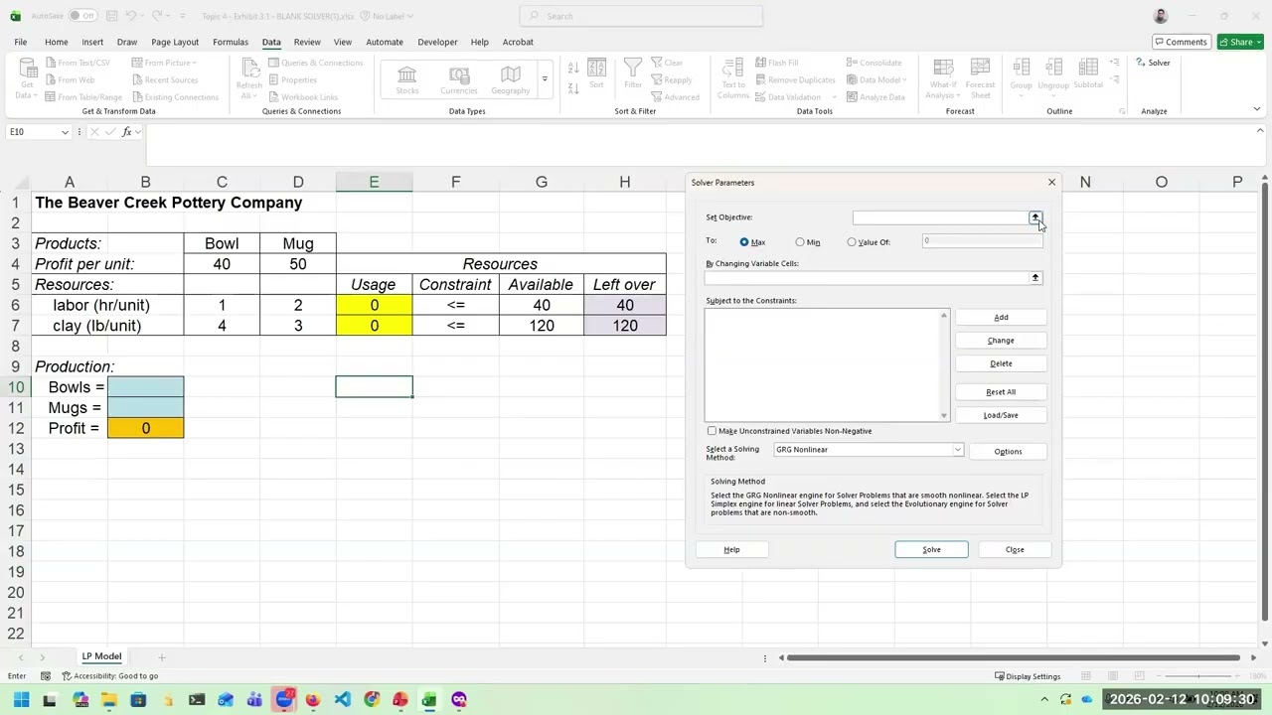Image resolution: width=1272 pixels, height=715 pixels.
Task: Click the Chrome icon in taskbar
Action: (372, 699)
